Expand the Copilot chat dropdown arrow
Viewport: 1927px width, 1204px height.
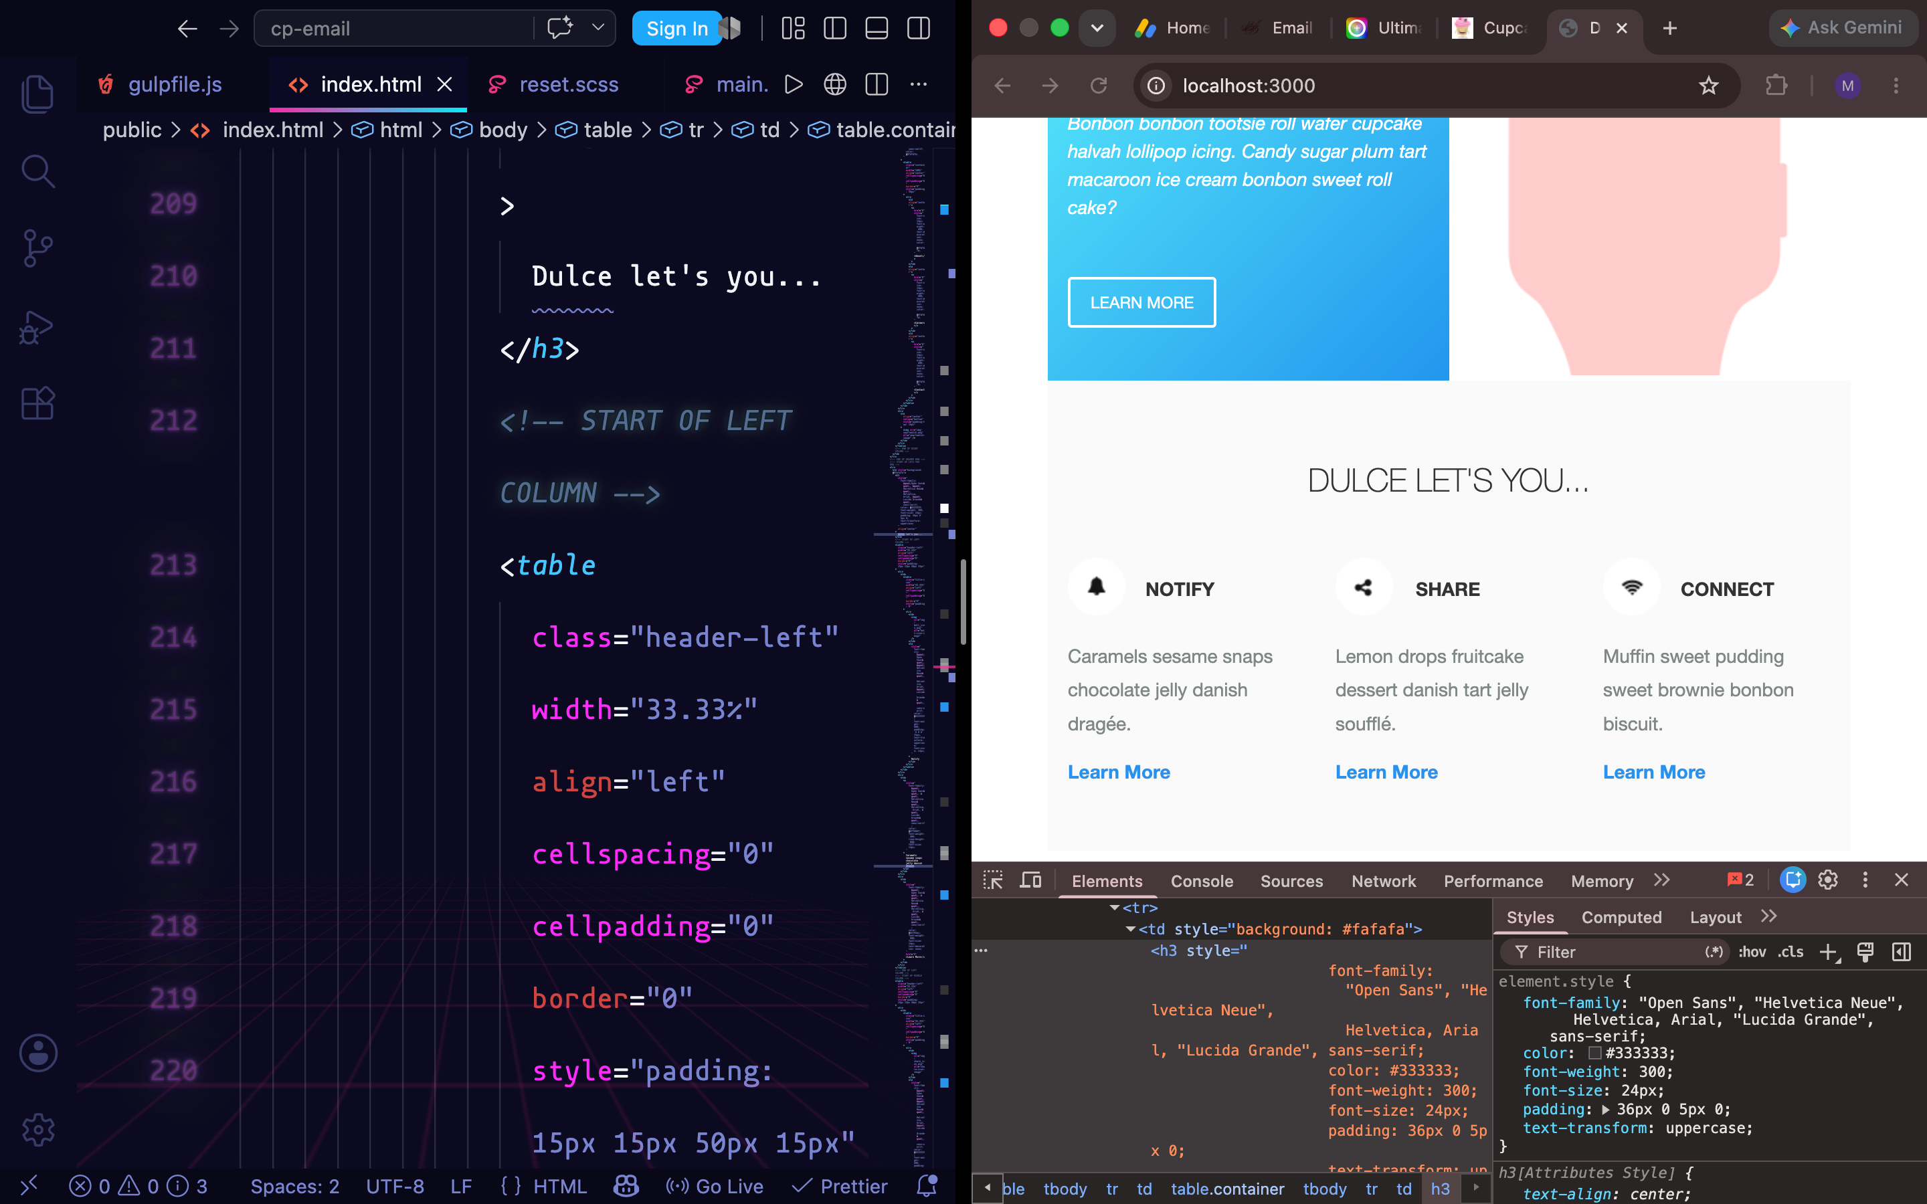tap(598, 28)
